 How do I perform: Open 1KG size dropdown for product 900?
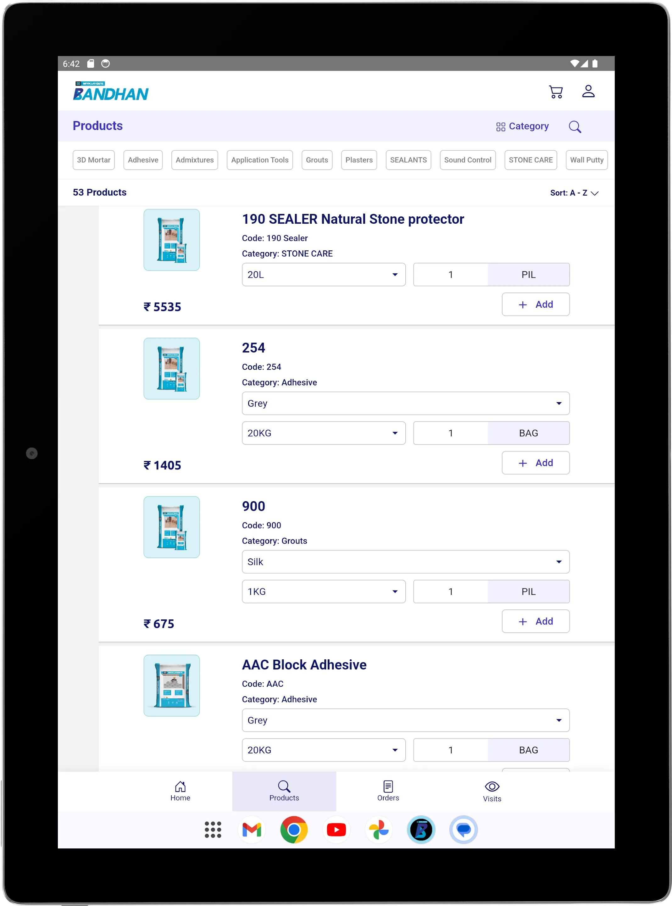323,591
